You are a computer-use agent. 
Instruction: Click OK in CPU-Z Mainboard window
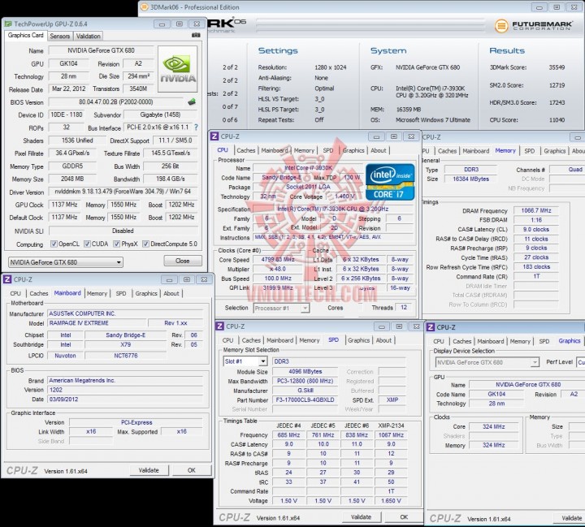tap(192, 470)
